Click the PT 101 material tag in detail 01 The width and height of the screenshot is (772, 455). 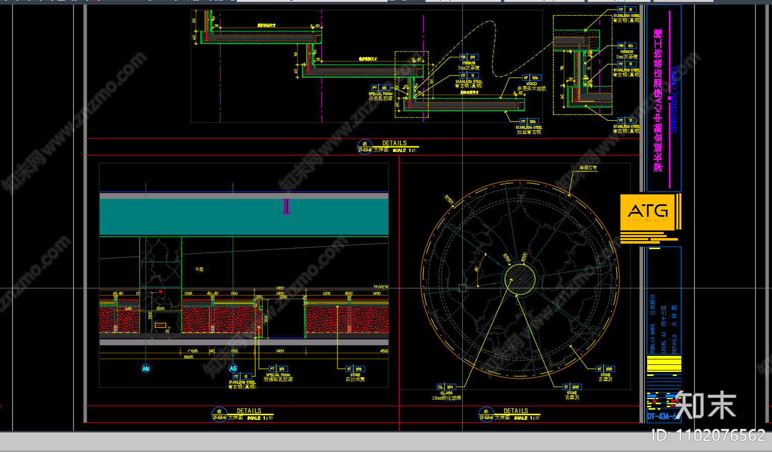coord(380,88)
